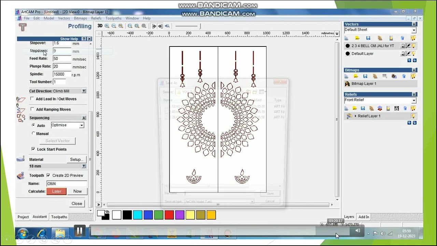Collapse the Reliefs panel

pos(414,94)
